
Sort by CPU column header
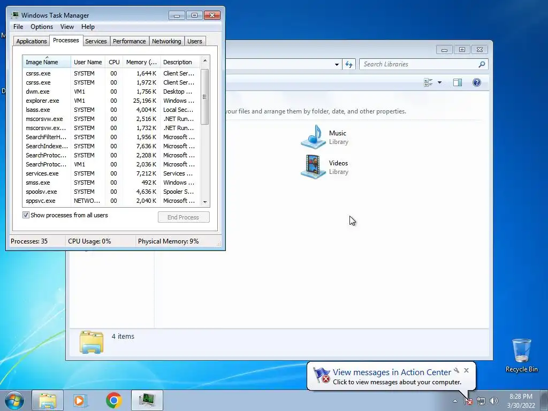coord(114,62)
